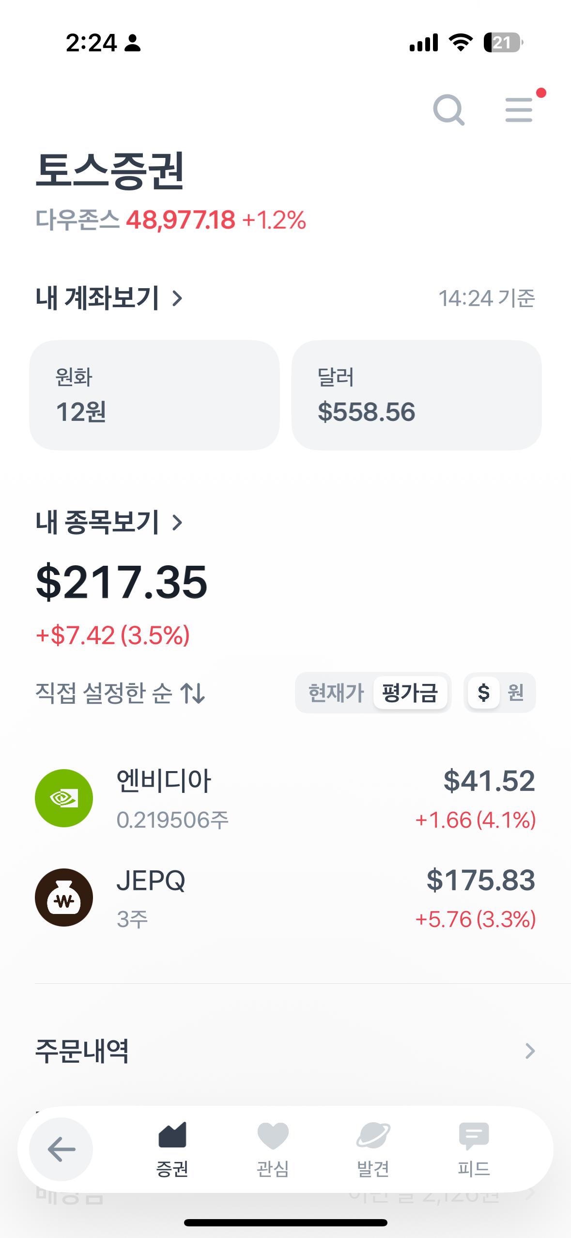Tap the back arrow button

click(61, 1149)
